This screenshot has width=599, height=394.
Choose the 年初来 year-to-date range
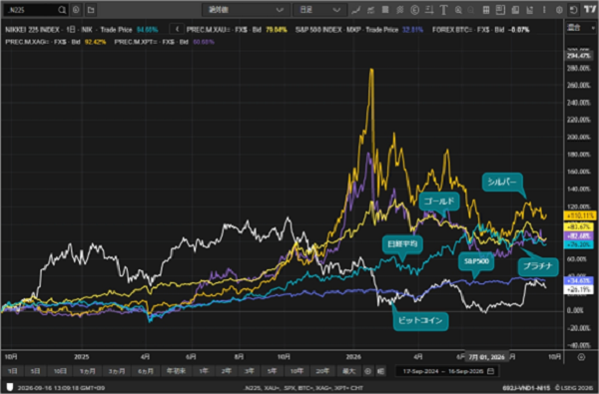(176, 371)
